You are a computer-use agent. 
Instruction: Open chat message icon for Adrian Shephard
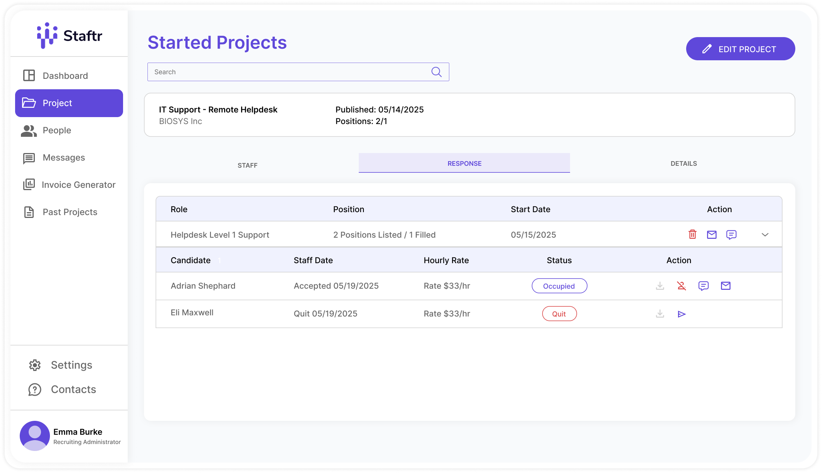(x=703, y=286)
